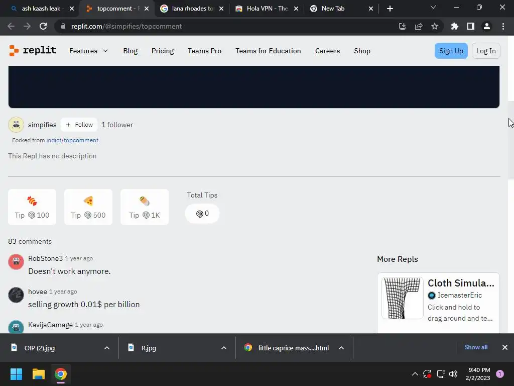Click the install app icon in address bar
Viewport: 514px width, 386px height.
(x=402, y=26)
